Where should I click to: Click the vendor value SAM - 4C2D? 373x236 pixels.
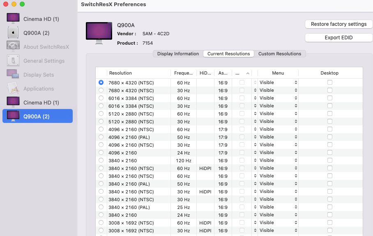point(156,34)
